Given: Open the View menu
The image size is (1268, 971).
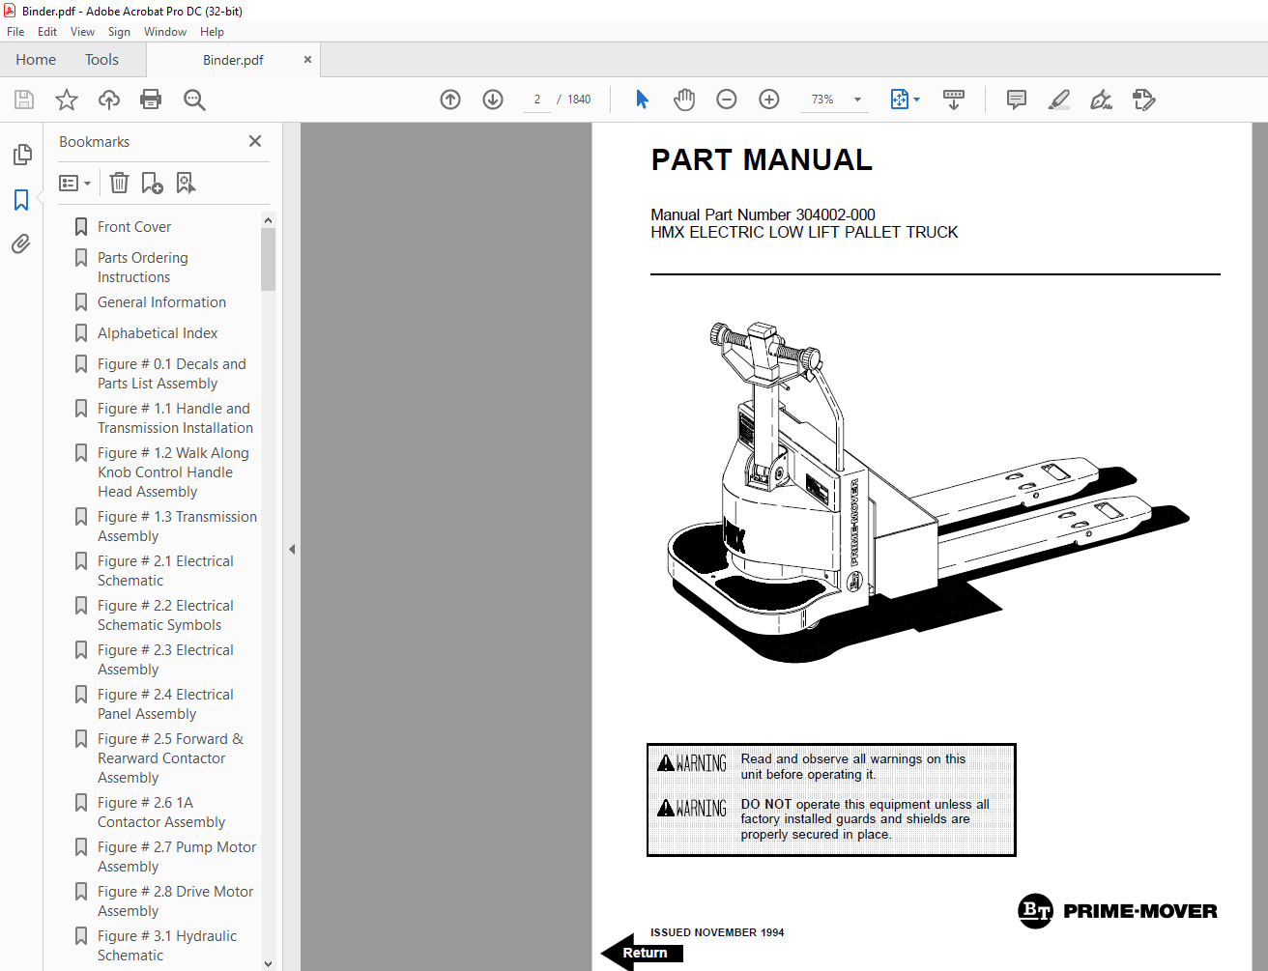Looking at the screenshot, I should pos(82,32).
